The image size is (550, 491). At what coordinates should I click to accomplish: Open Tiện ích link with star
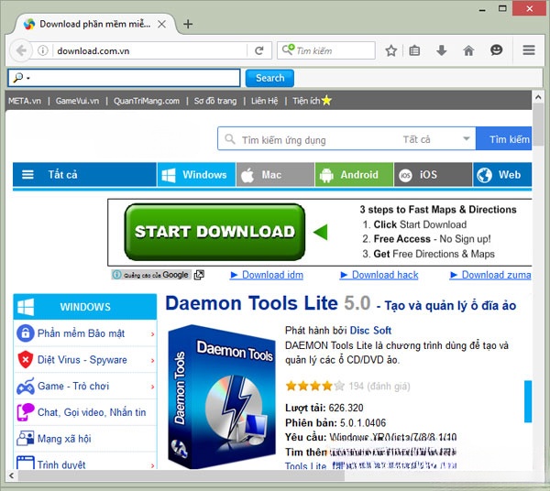pos(312,101)
